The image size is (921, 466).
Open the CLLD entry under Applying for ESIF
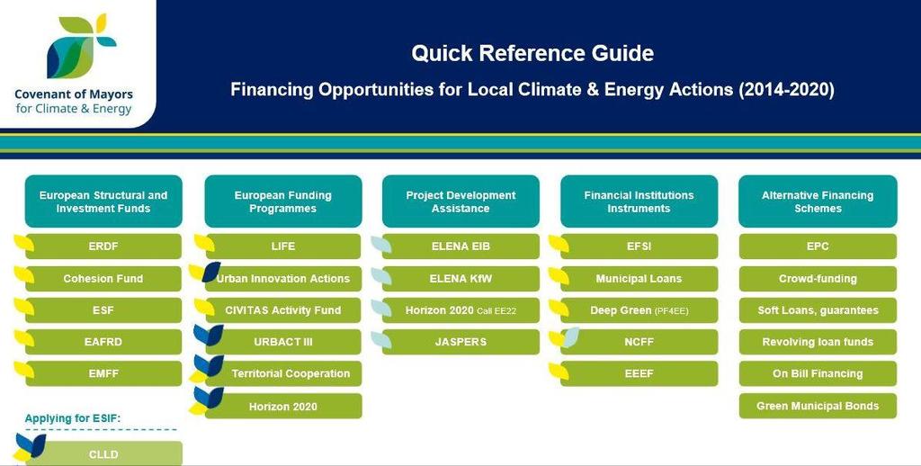103,453
